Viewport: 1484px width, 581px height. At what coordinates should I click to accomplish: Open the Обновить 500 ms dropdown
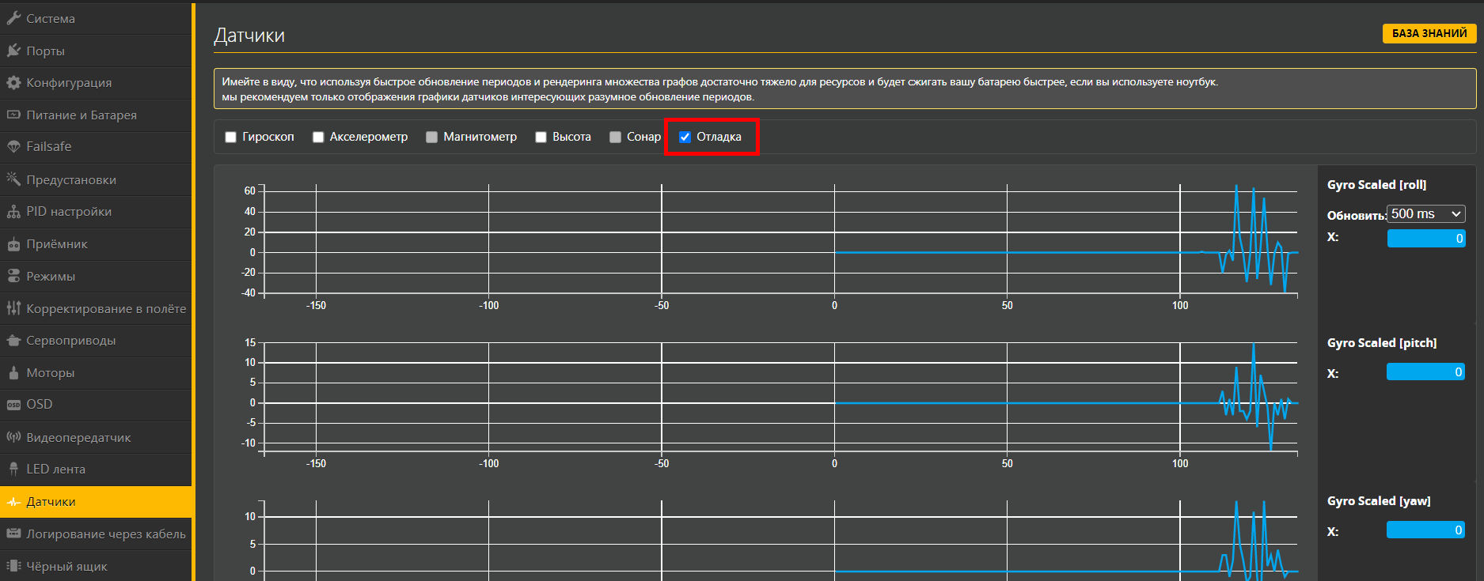(x=1426, y=214)
